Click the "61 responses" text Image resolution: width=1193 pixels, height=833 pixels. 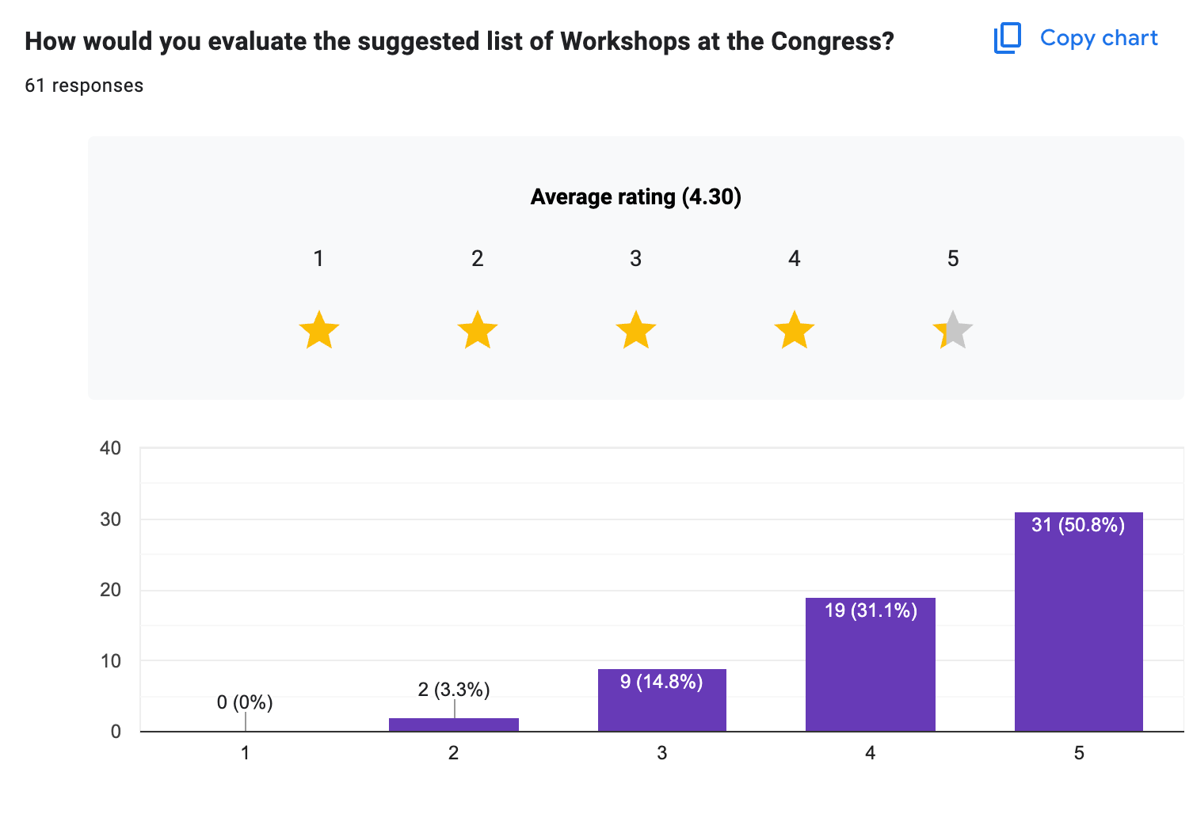tap(84, 86)
